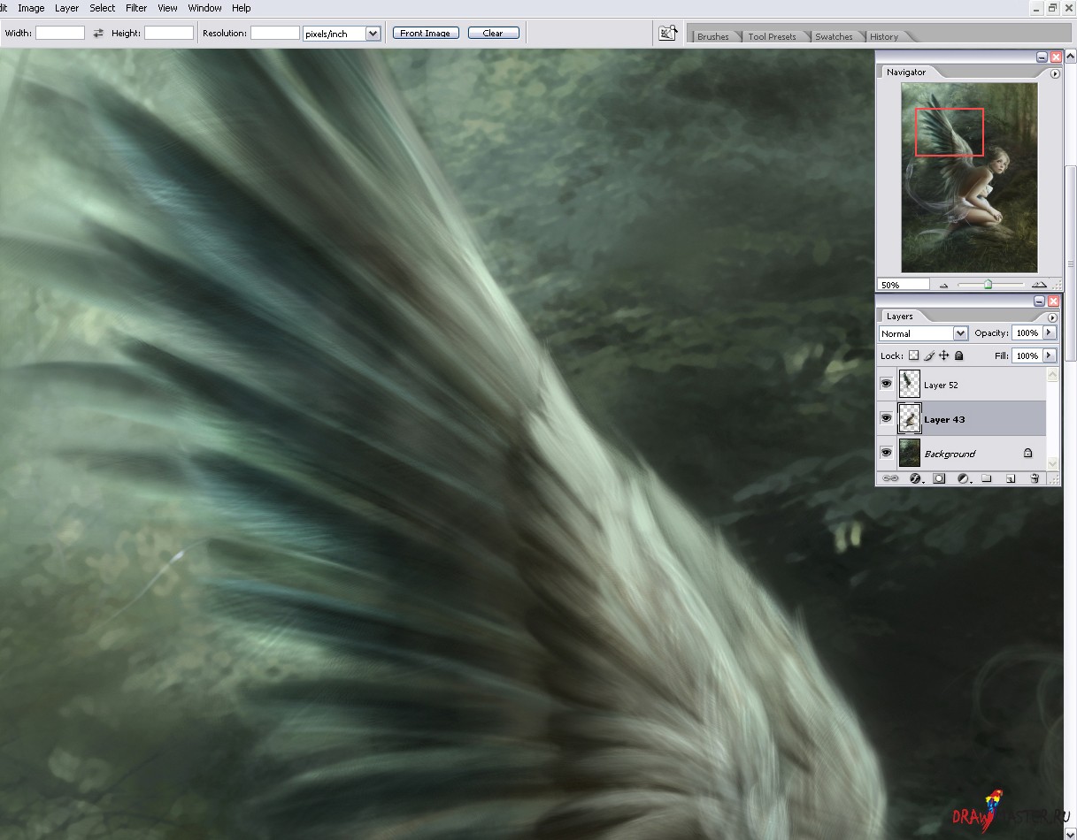1077x840 pixels.
Task: Minimize the Navigator panel
Action: pos(1042,57)
